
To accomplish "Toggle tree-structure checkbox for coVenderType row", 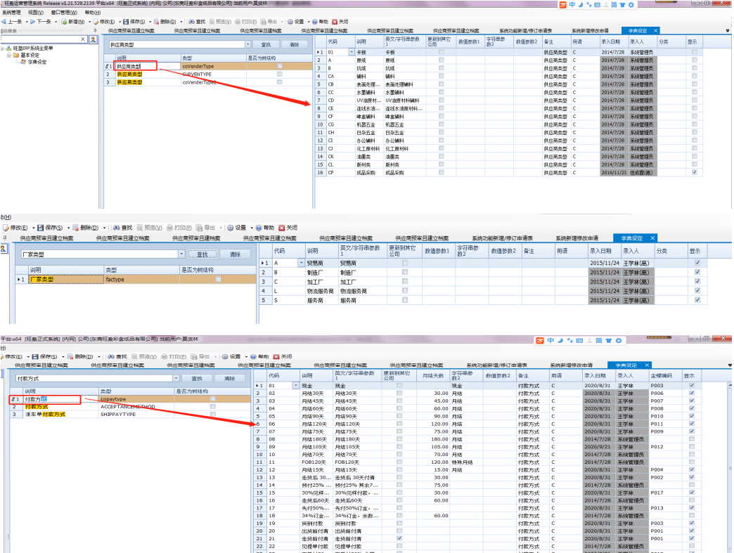I will pos(279,66).
